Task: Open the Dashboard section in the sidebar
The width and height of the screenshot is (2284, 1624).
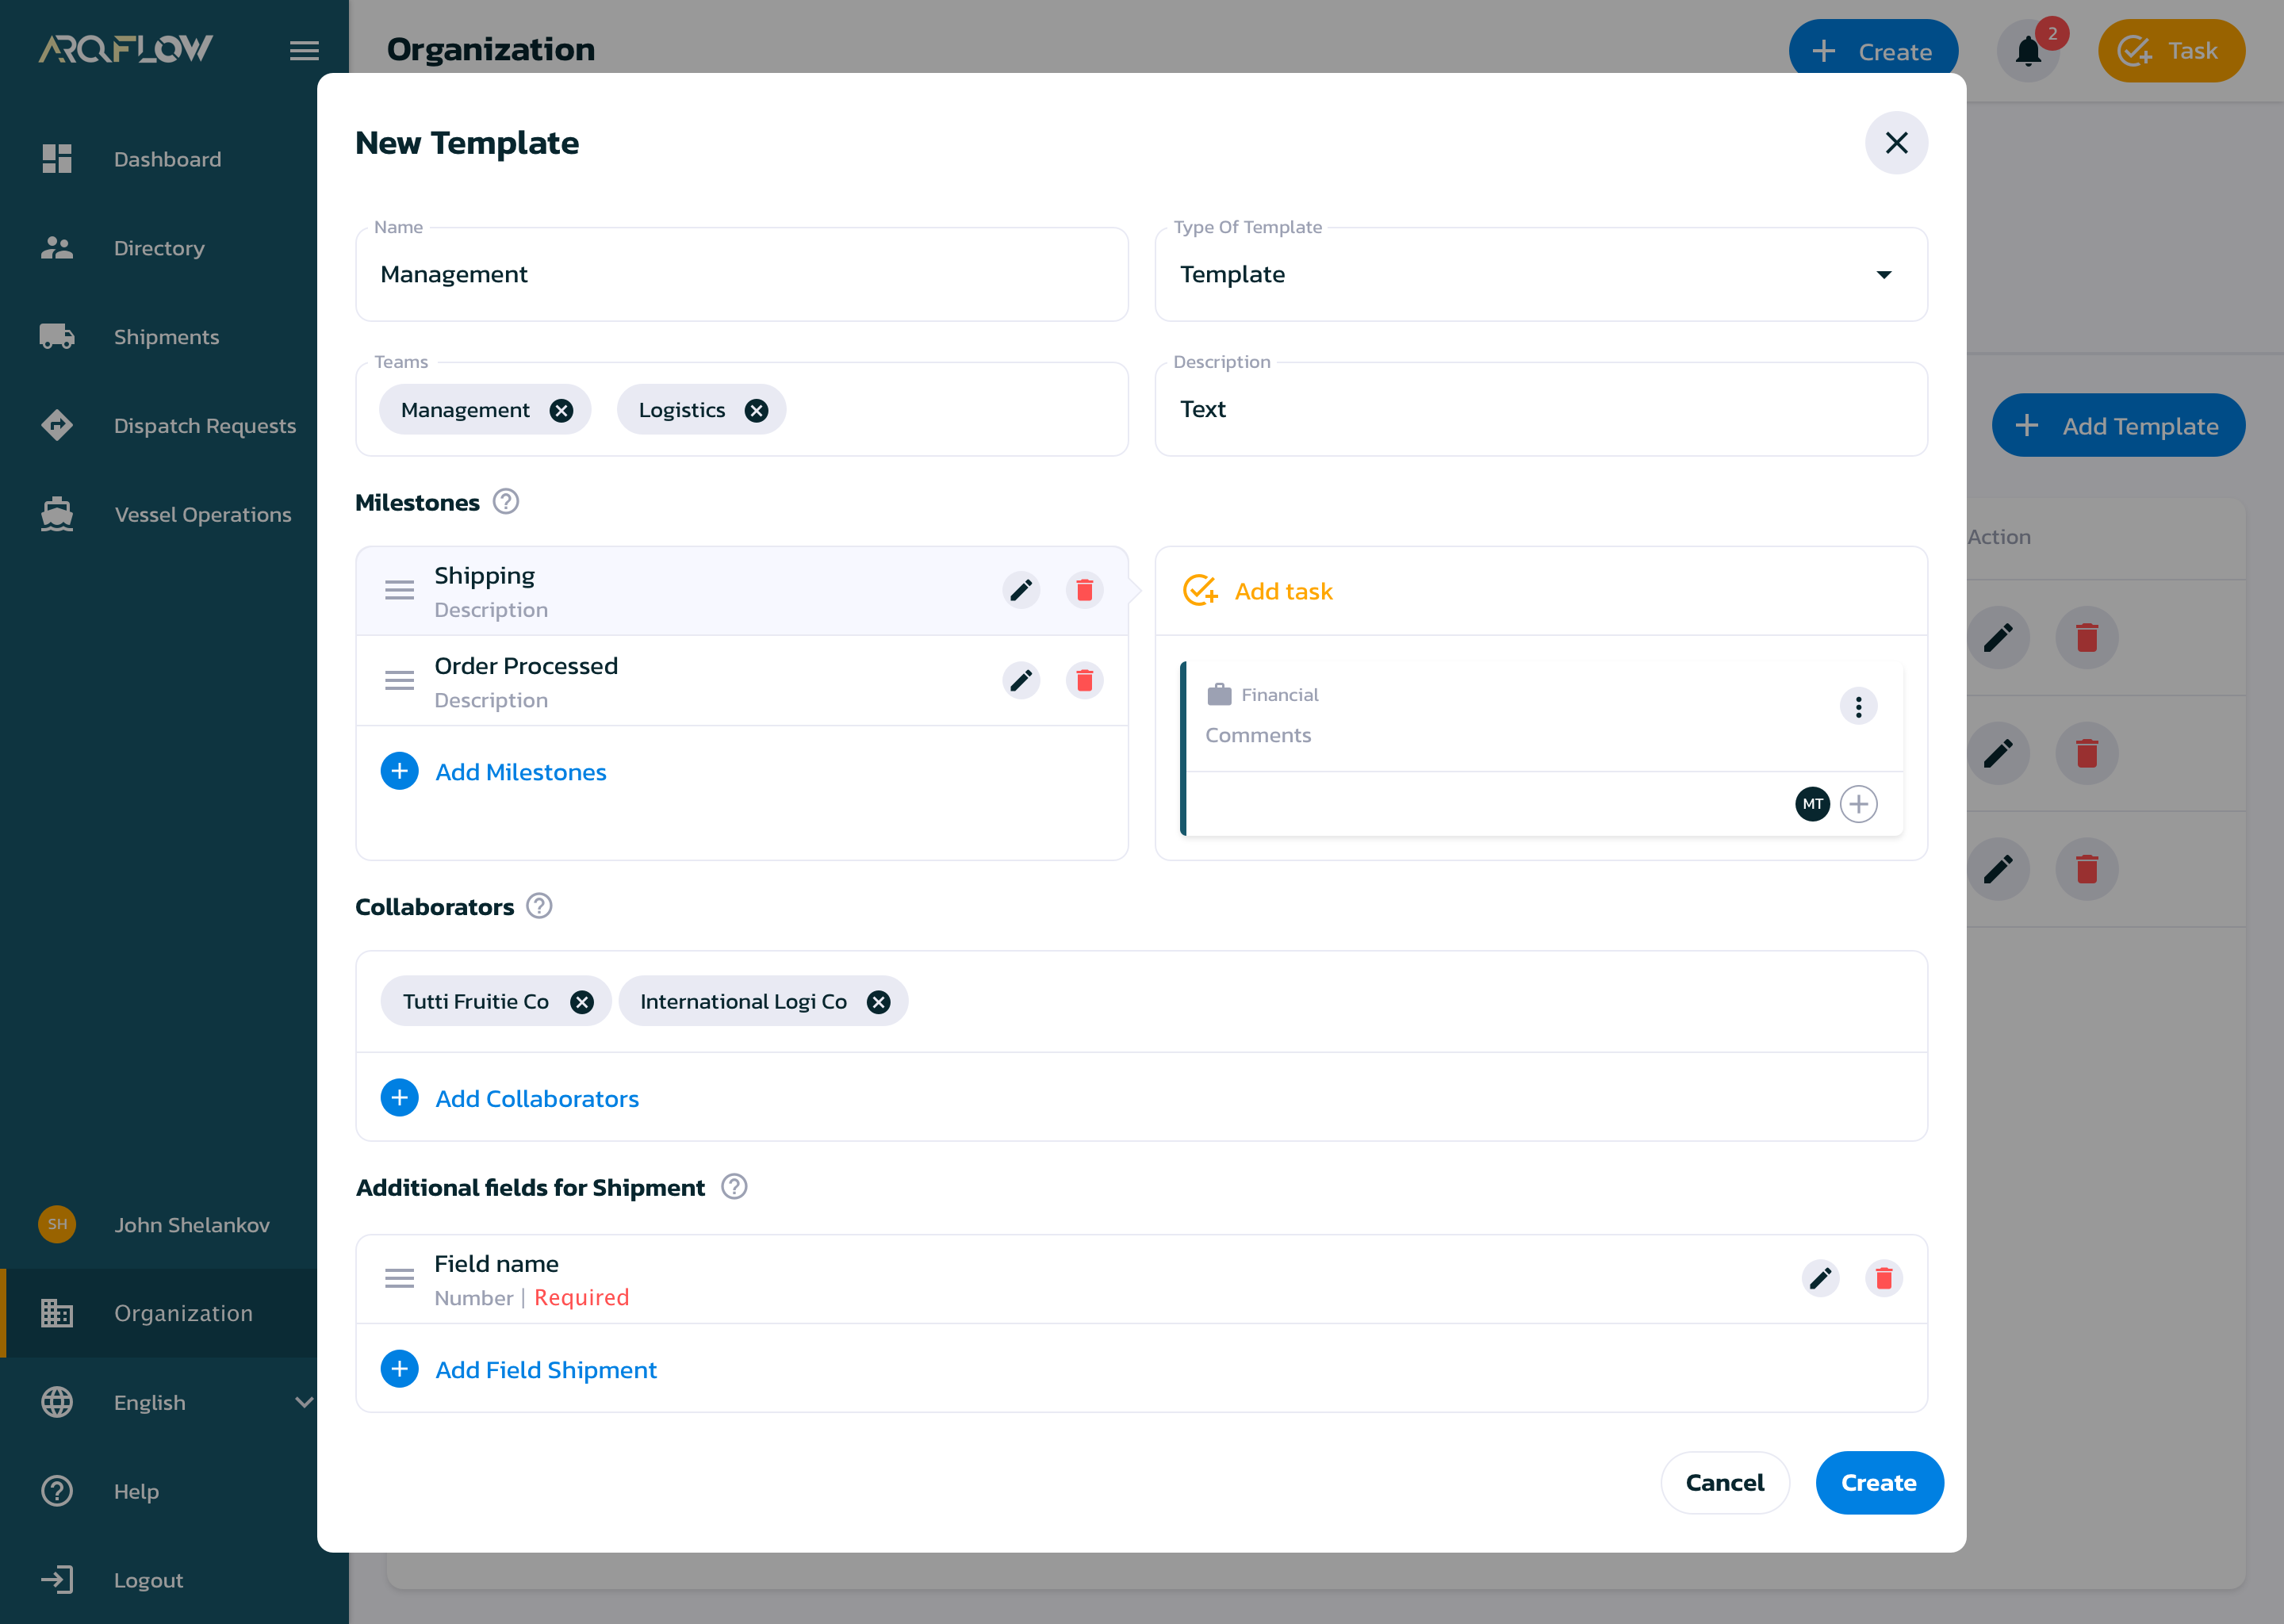Action: [x=167, y=159]
